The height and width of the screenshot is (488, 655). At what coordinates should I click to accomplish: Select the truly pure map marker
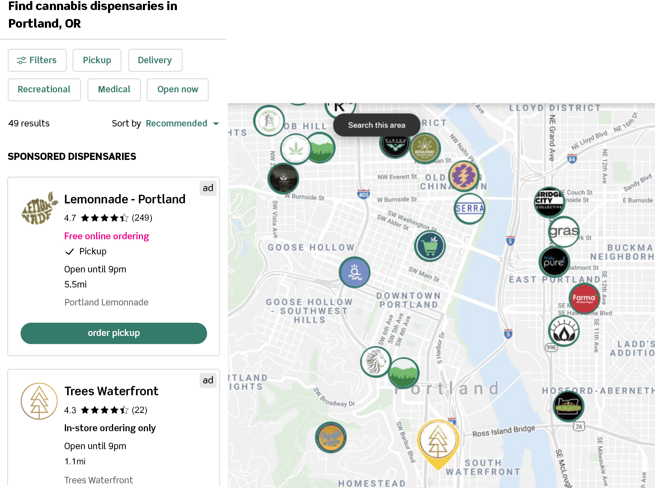(554, 262)
